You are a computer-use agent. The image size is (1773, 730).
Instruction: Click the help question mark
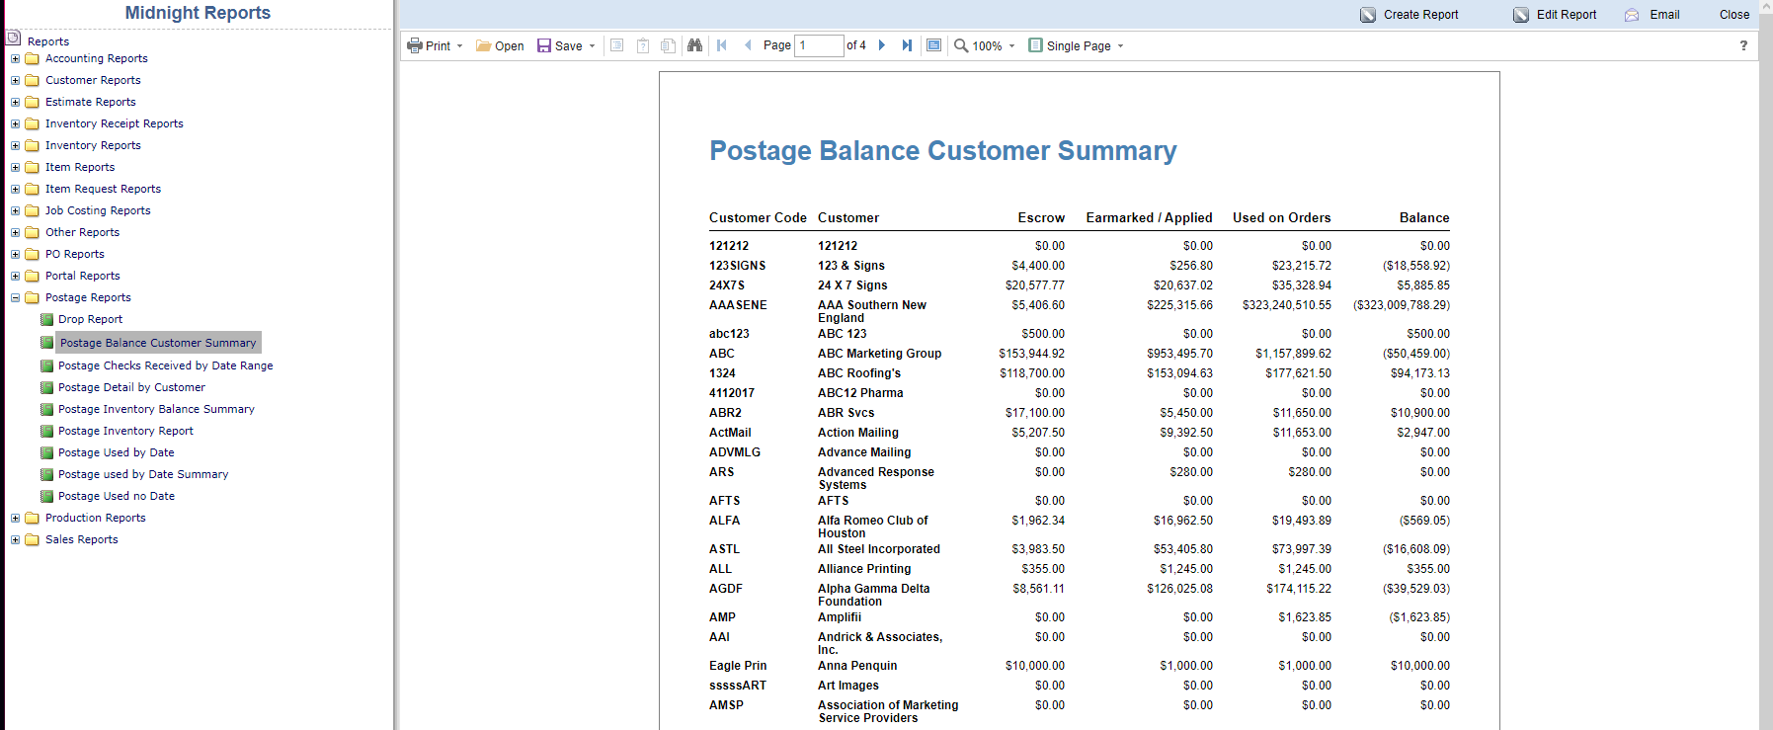pyautogui.click(x=1743, y=45)
